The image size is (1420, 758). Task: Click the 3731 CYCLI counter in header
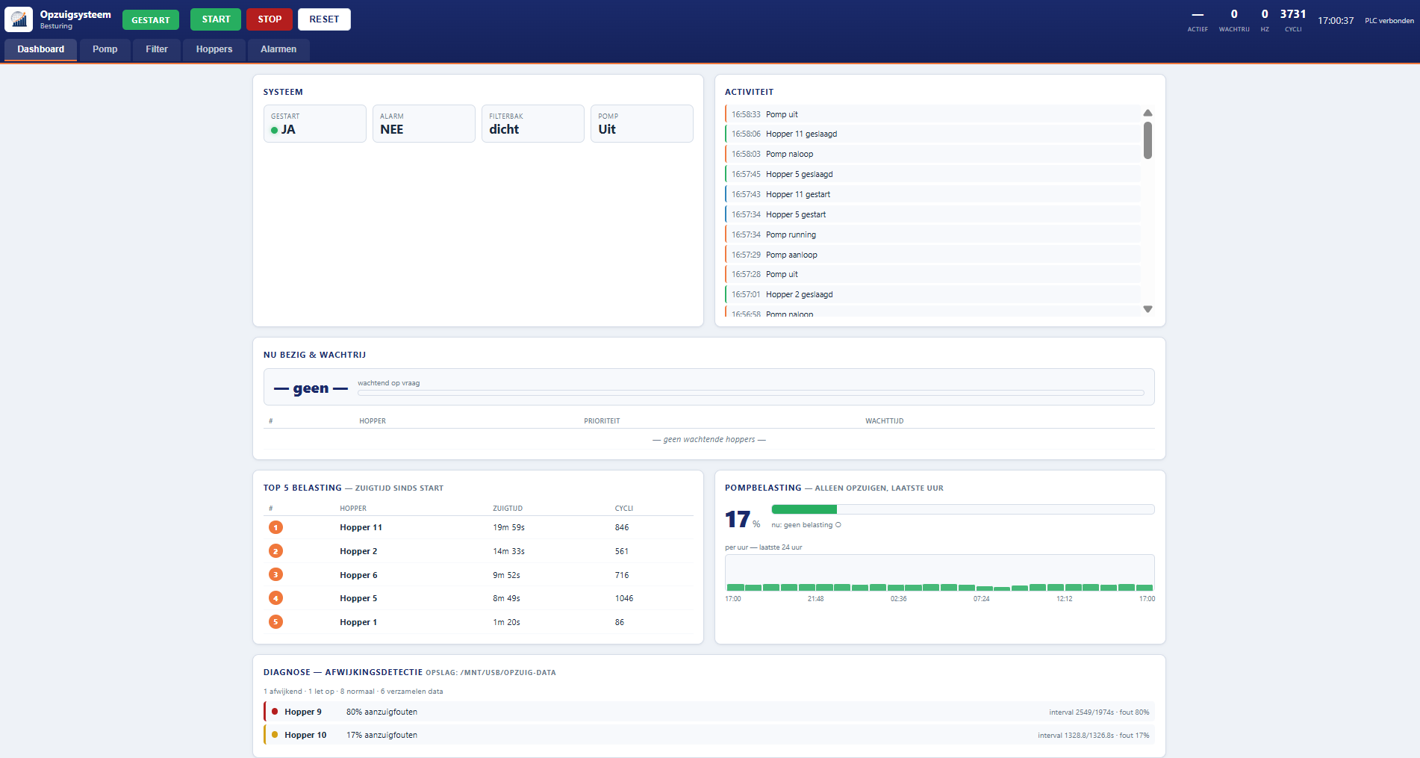[x=1293, y=19]
